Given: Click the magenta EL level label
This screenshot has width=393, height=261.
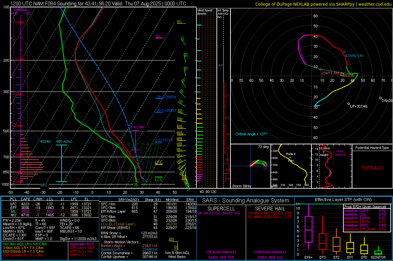Looking at the screenshot, I should point(159,36).
